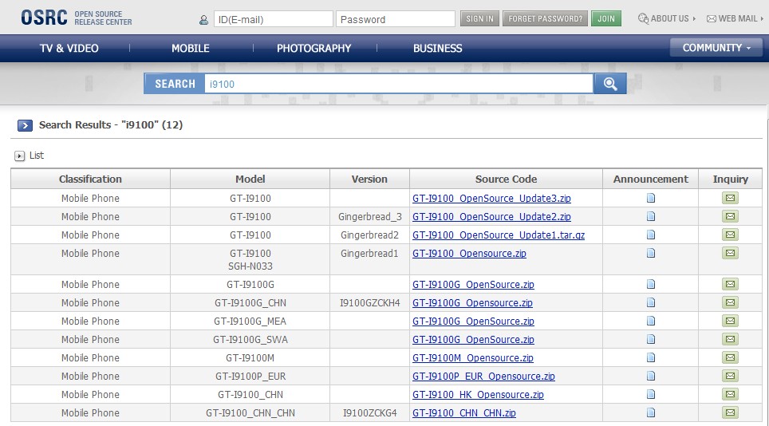
Task: Click the SIGN IN button
Action: pyautogui.click(x=479, y=18)
